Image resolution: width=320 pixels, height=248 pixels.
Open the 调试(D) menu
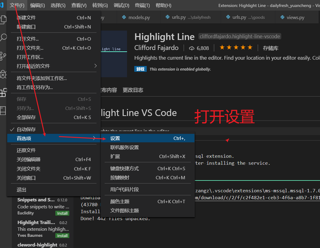pyautogui.click(x=121, y=5)
